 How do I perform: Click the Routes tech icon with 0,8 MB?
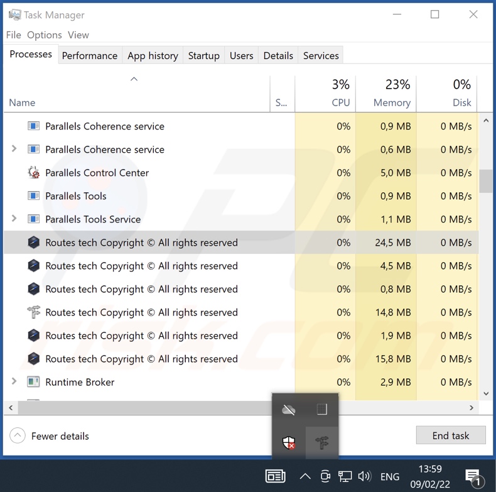33,289
